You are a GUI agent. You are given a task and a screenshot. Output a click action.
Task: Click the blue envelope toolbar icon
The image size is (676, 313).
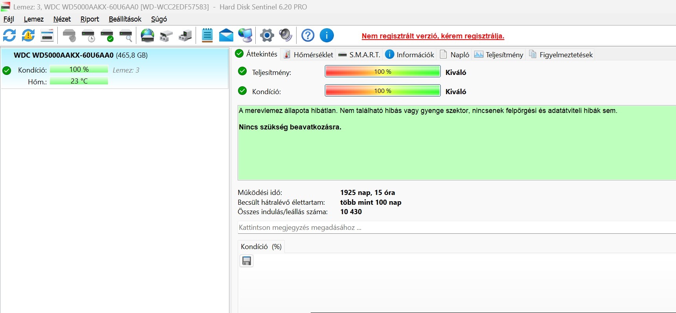pos(226,35)
